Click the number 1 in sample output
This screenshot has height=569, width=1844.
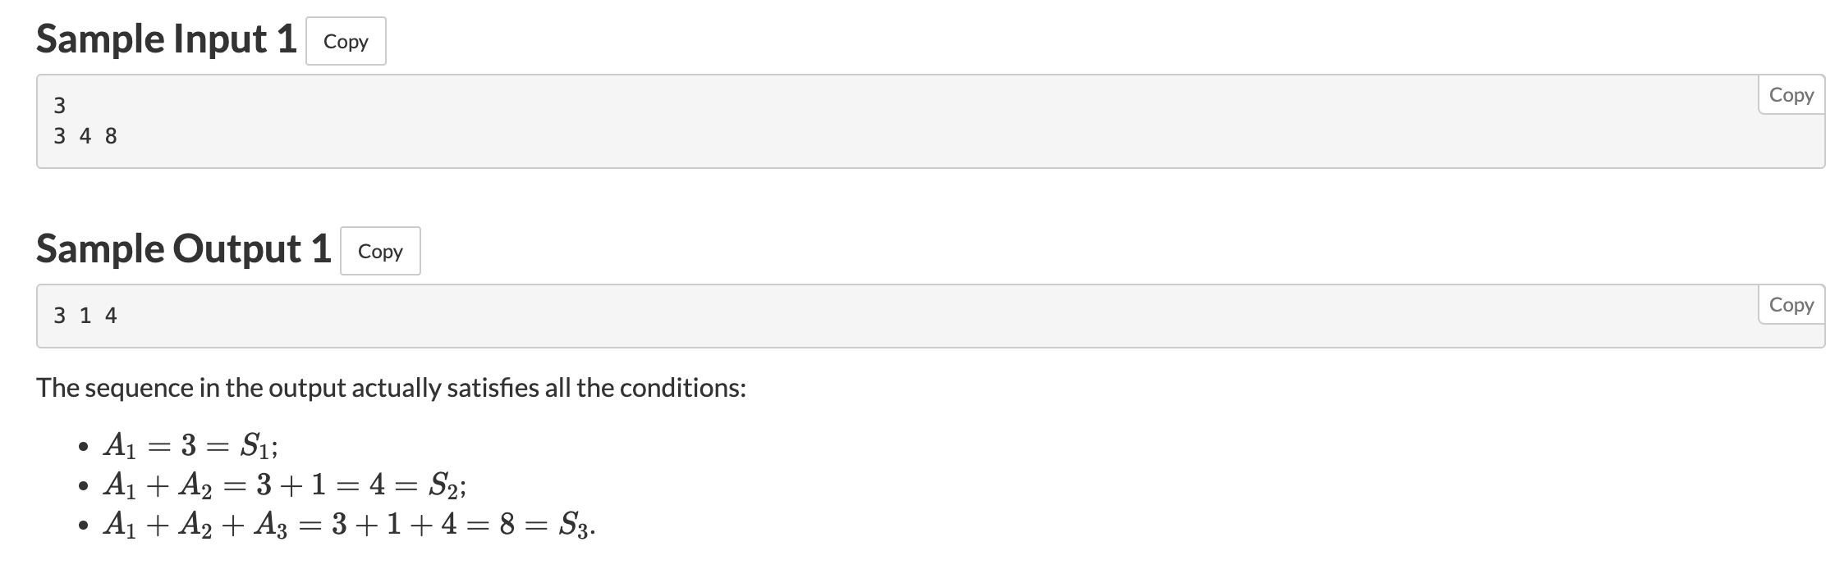click(85, 316)
